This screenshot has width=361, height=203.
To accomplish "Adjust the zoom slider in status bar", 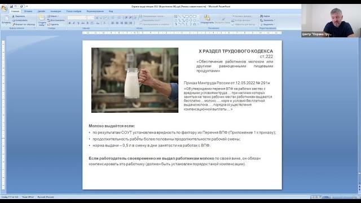I will [343, 197].
